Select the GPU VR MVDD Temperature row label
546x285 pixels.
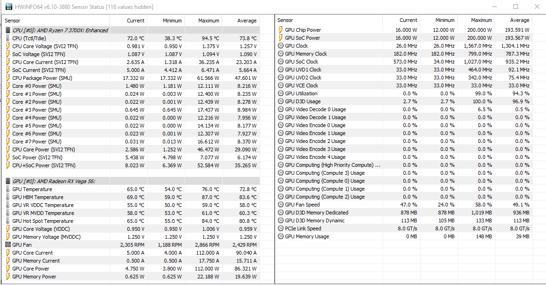click(x=43, y=213)
